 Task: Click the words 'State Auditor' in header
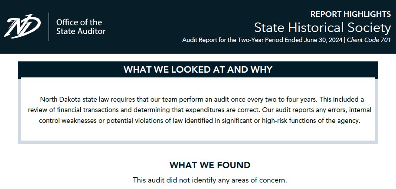click(x=81, y=31)
